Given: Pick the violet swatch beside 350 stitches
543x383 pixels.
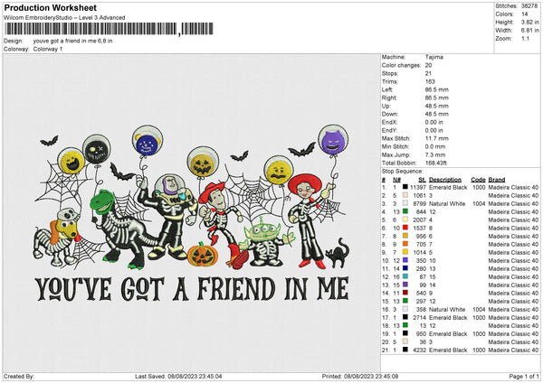Looking at the screenshot, I should click(405, 260).
